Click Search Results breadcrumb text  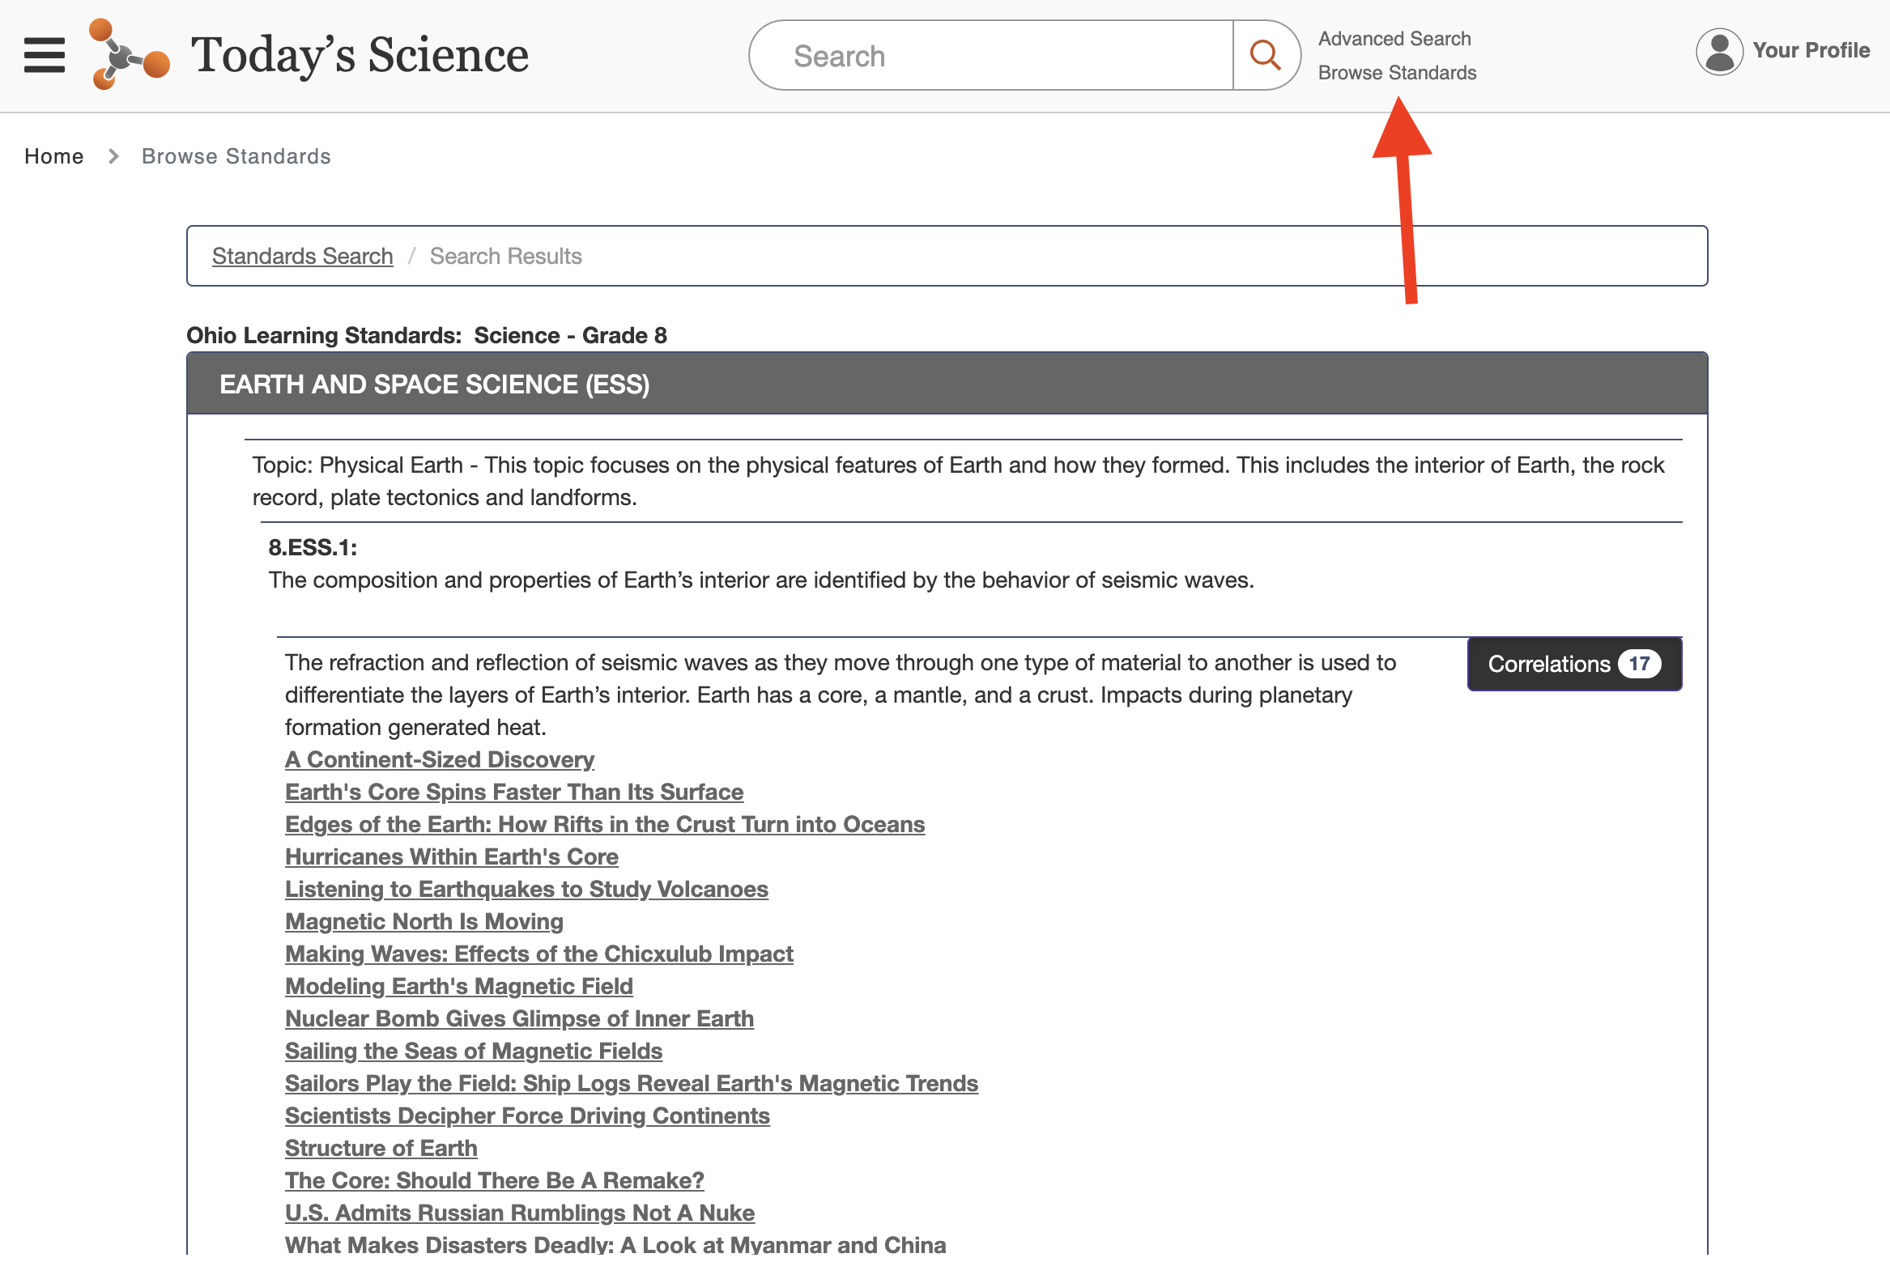point(506,256)
